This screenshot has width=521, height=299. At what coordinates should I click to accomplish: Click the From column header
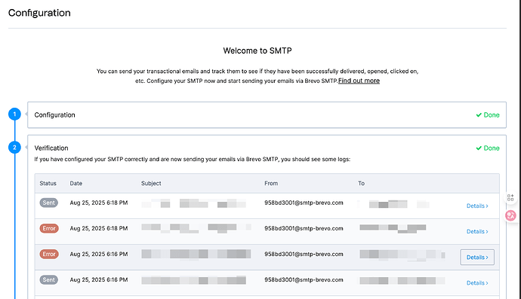271,183
